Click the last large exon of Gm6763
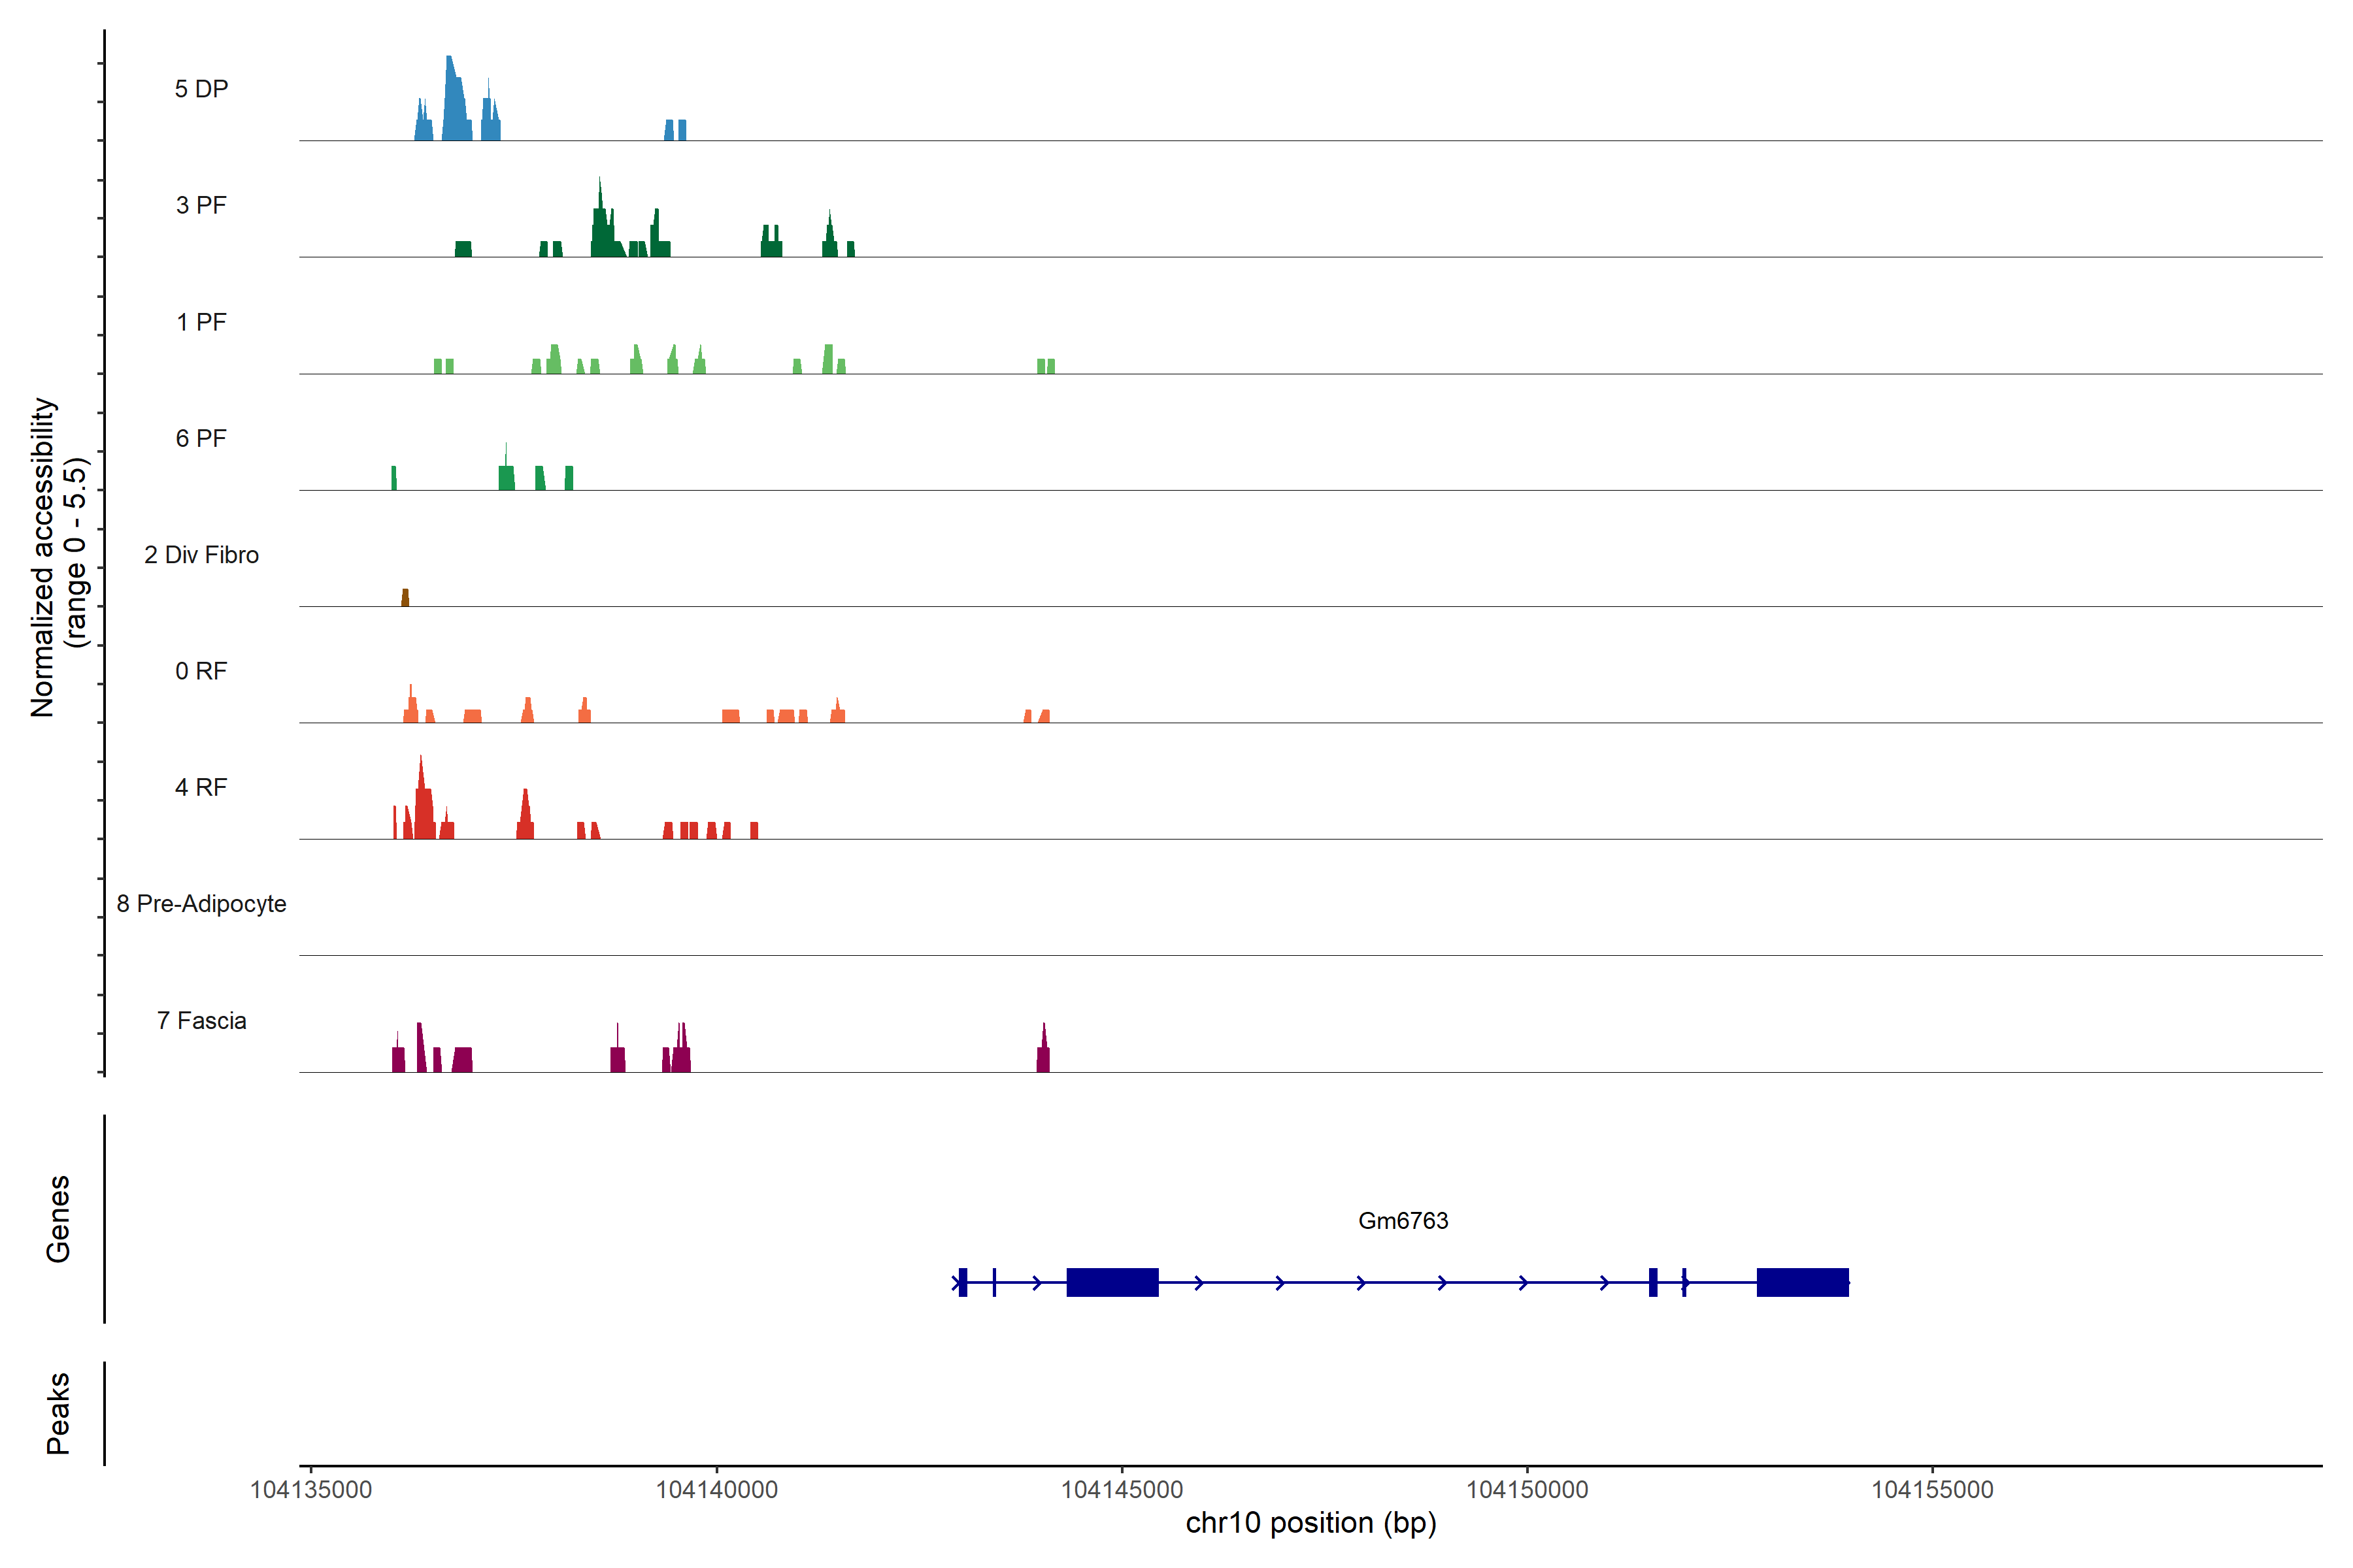The image size is (2353, 1568). click(1802, 1282)
